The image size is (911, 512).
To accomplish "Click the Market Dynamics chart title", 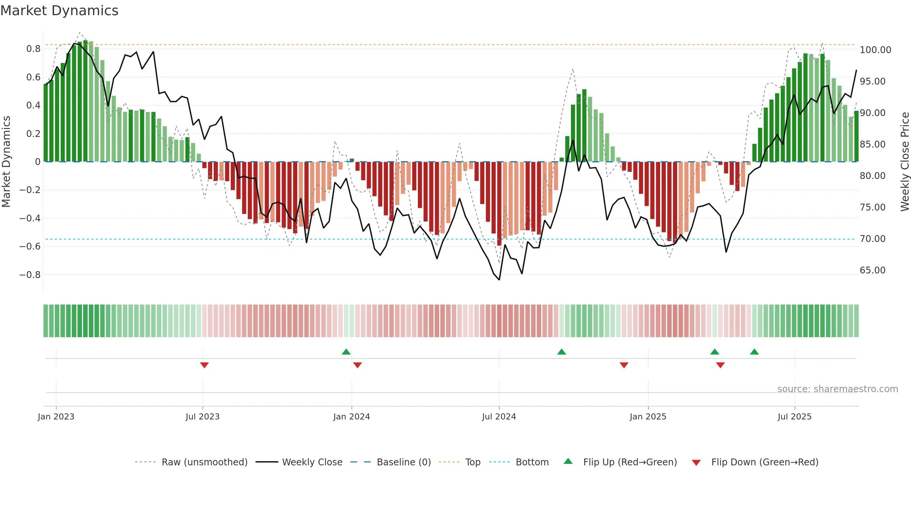I will point(60,11).
